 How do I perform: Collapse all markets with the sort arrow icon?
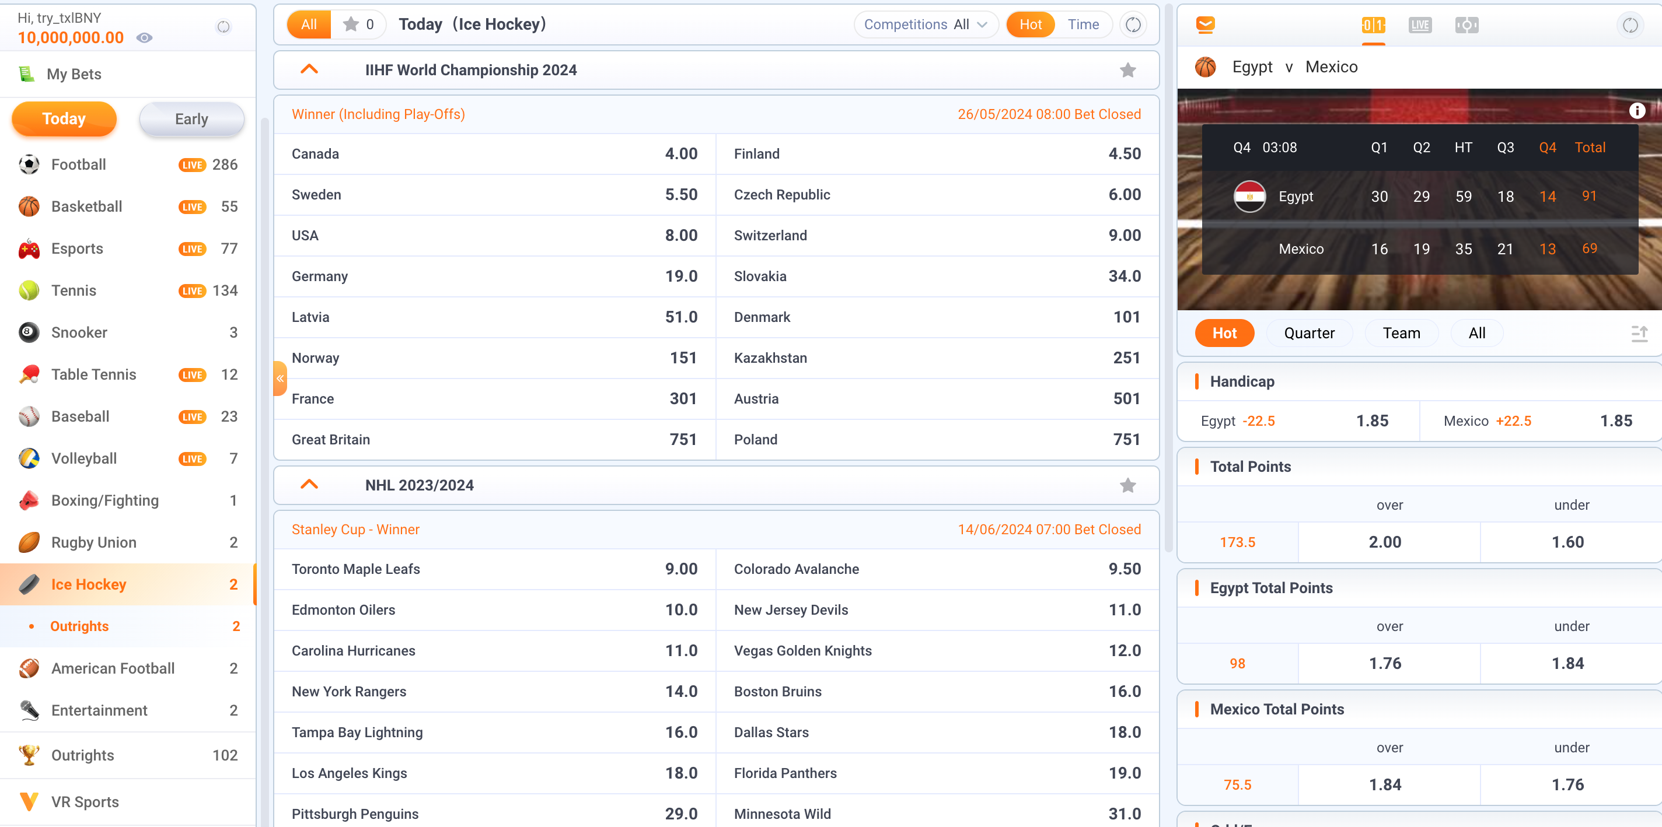1639,333
